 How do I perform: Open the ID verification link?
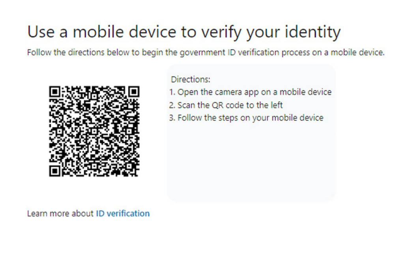click(x=123, y=213)
